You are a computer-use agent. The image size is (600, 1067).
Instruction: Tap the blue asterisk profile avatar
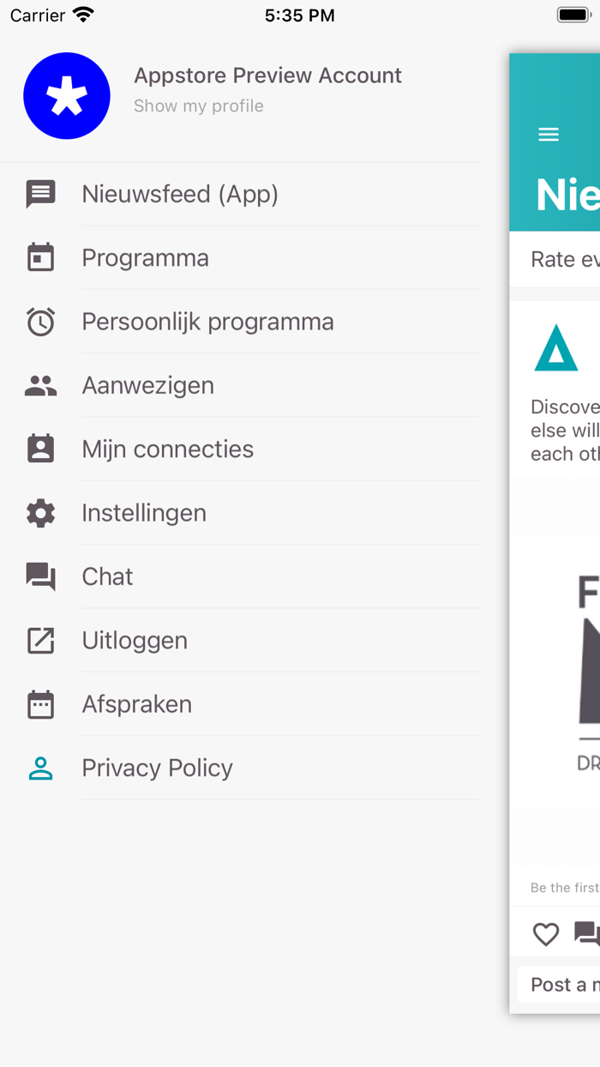pos(67,96)
